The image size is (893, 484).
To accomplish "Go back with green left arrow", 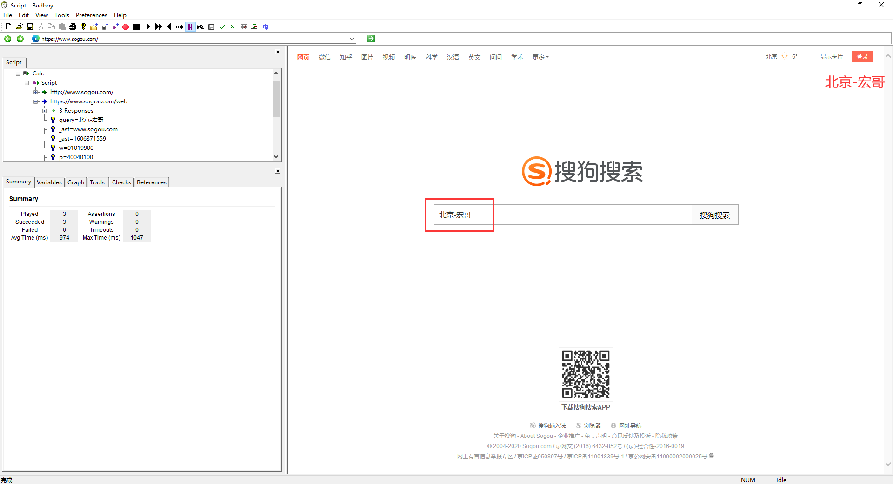I will [x=8, y=39].
